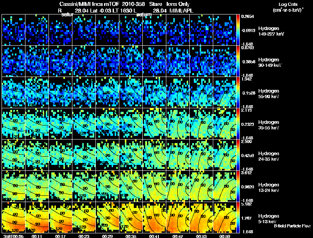Select the 149-227 keV image panel at 00:29
The image size is (313, 238).
pos(107,30)
